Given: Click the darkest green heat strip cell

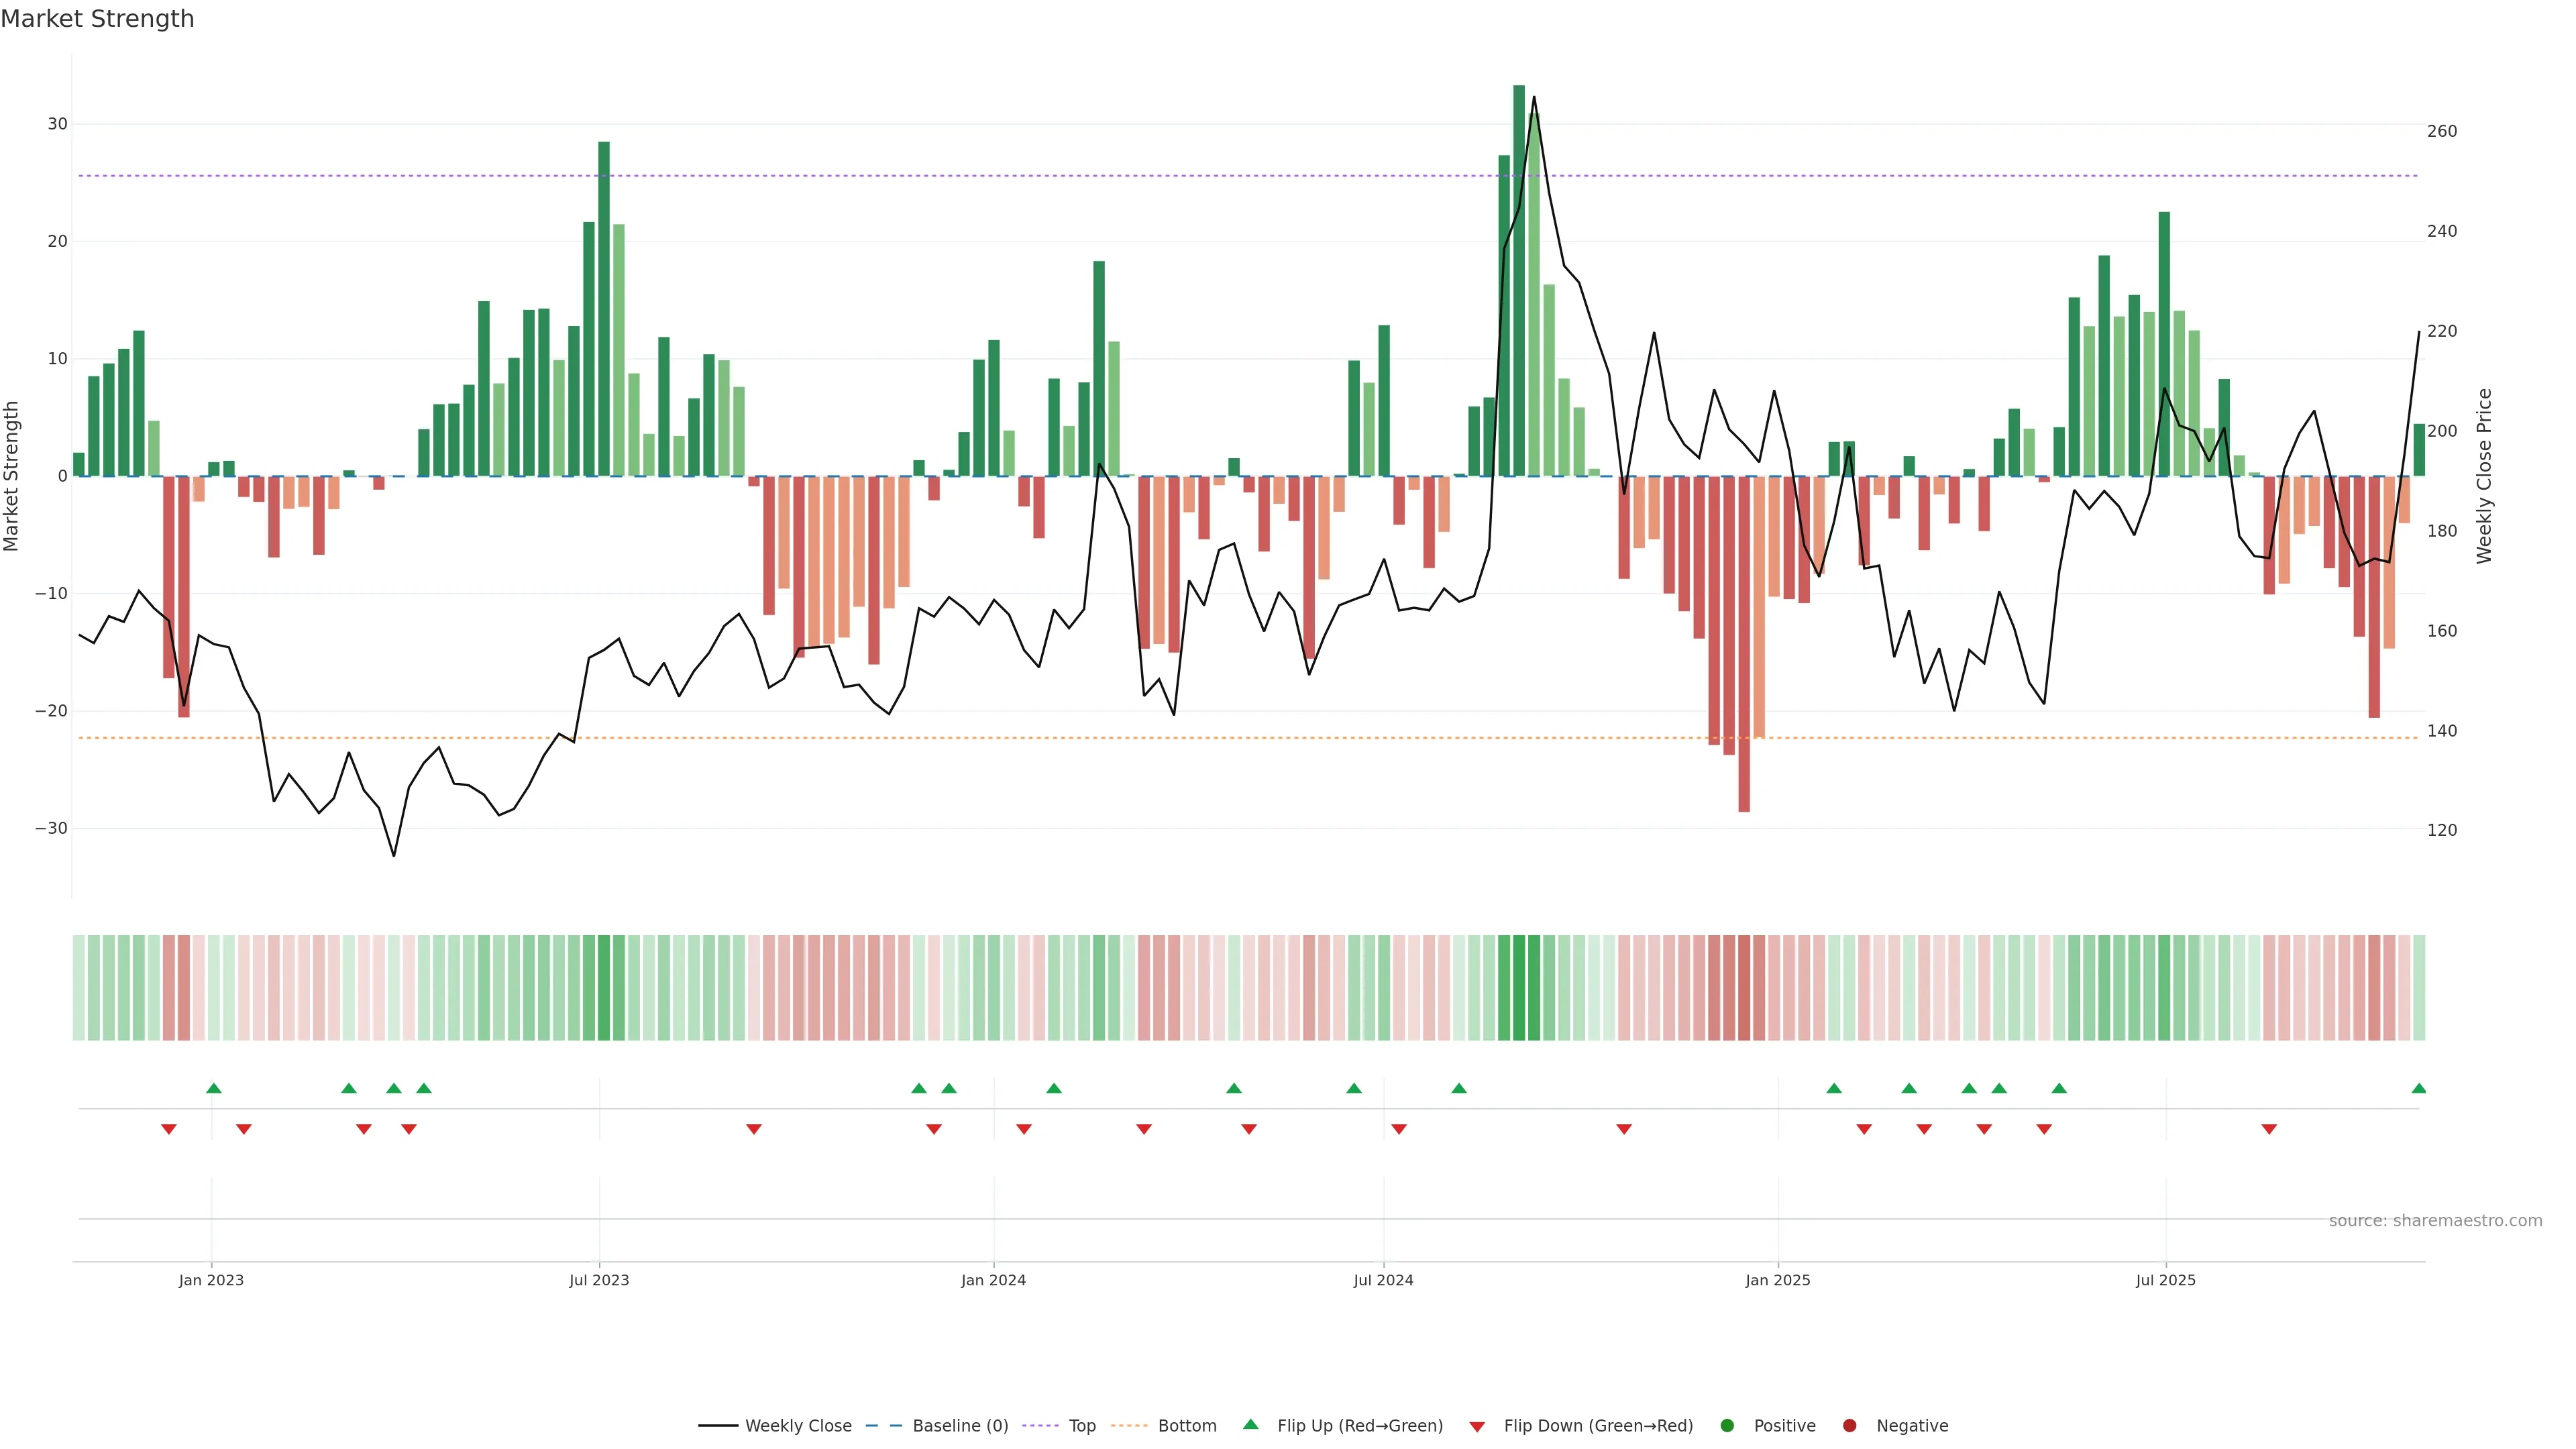Looking at the screenshot, I should pyautogui.click(x=1519, y=987).
